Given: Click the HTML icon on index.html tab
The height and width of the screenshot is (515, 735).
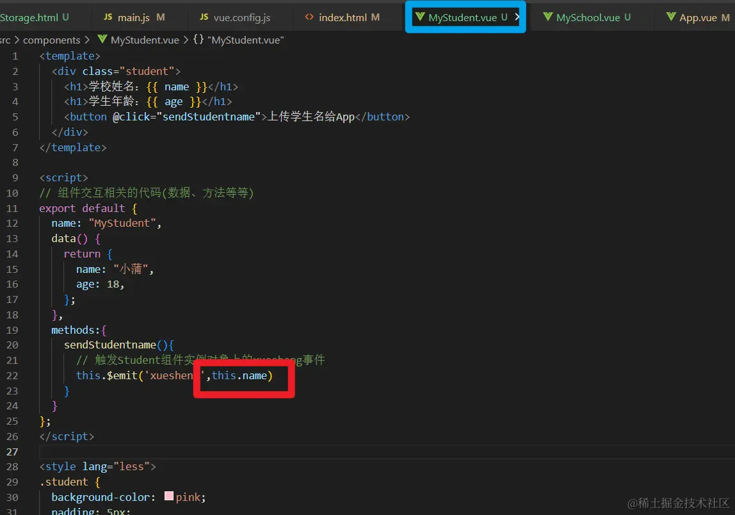Looking at the screenshot, I should 309,17.
